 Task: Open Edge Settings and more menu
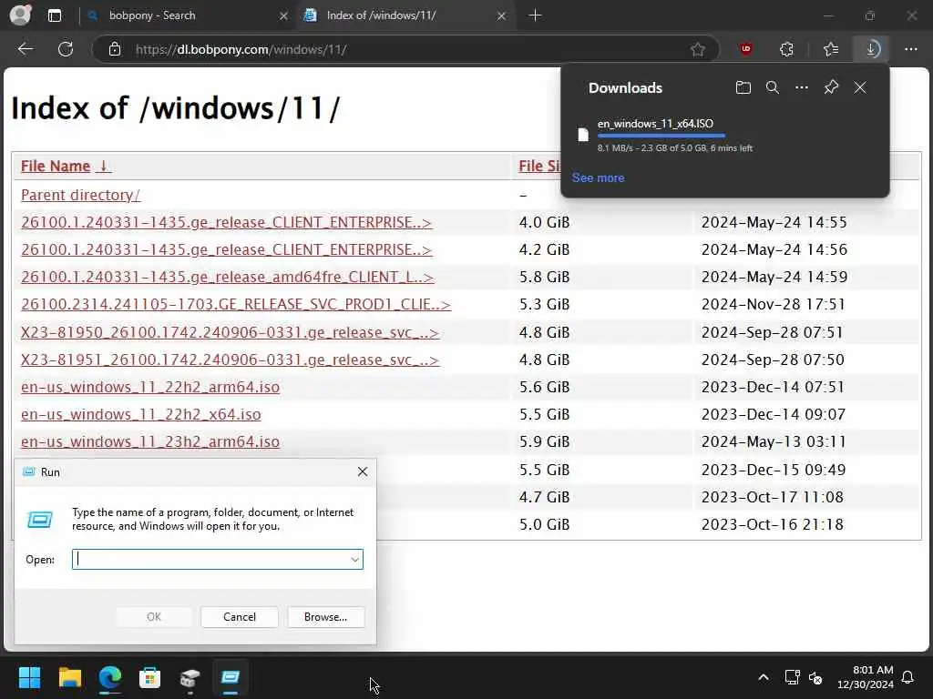(911, 49)
